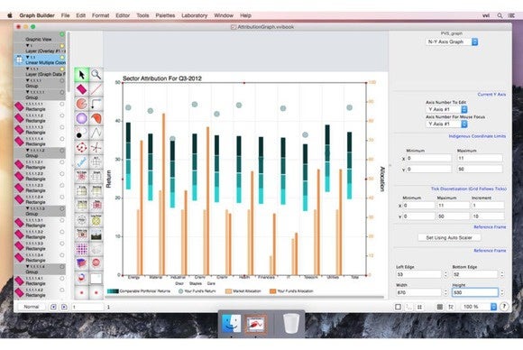Image resolution: width=523 pixels, height=350 pixels.
Task: Click the Left Edge stepper arrows
Action: [445, 274]
